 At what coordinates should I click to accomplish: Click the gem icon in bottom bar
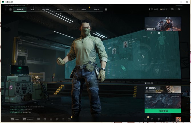(51, 119)
